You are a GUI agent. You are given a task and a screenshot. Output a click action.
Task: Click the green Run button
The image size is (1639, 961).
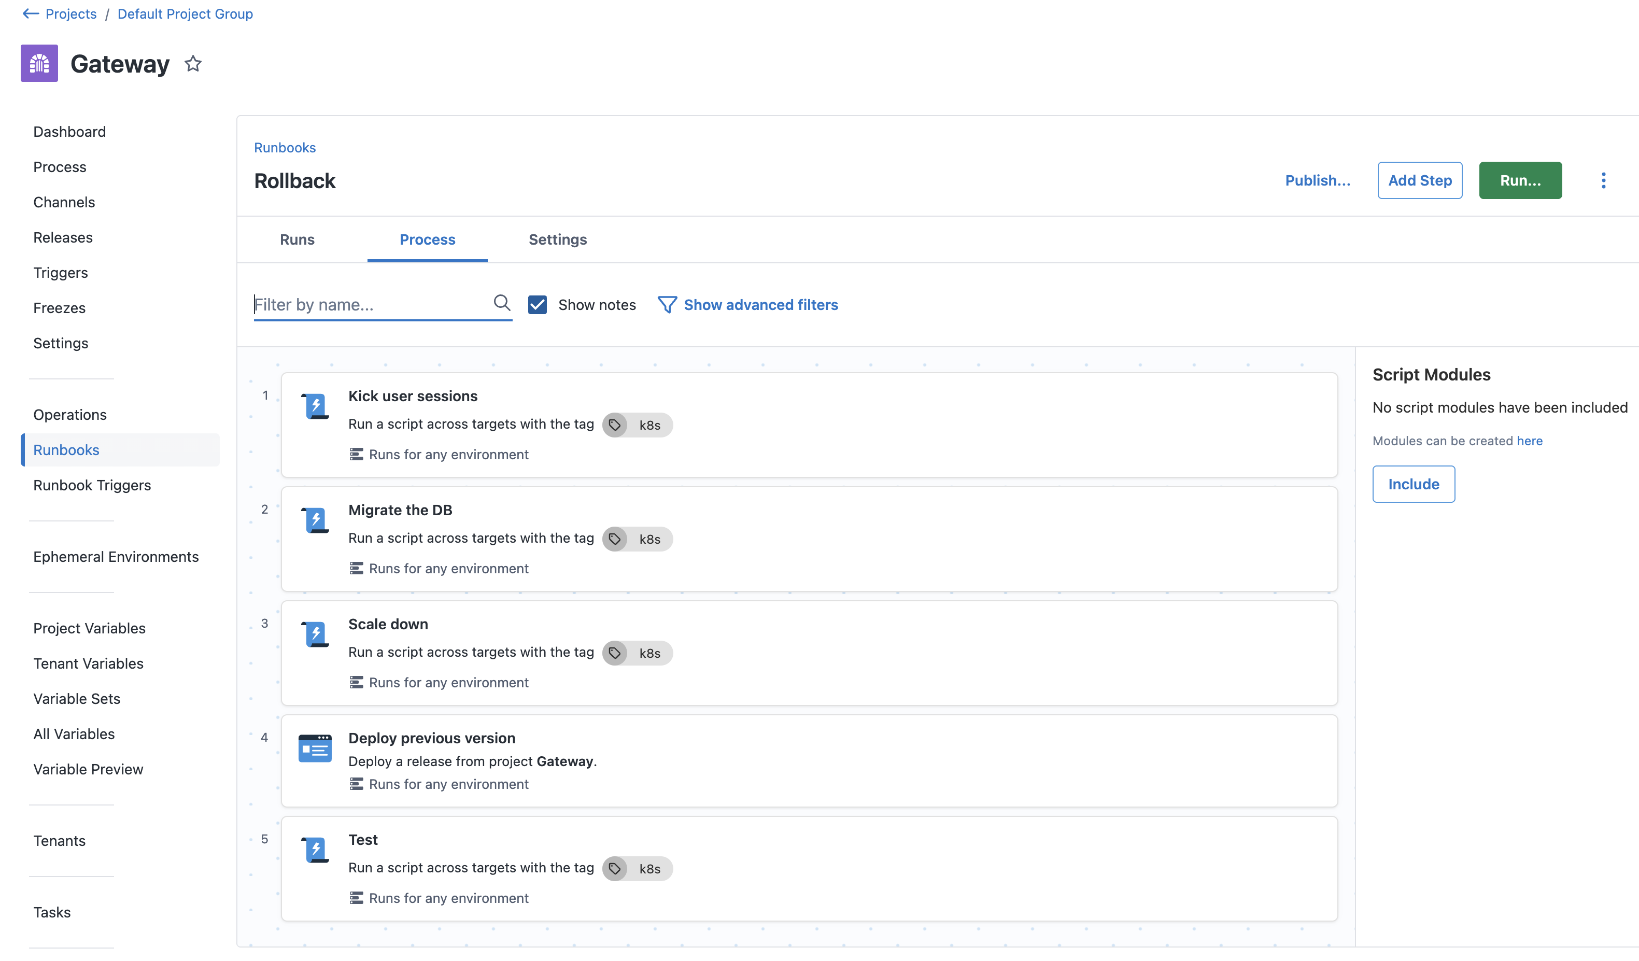(1520, 180)
